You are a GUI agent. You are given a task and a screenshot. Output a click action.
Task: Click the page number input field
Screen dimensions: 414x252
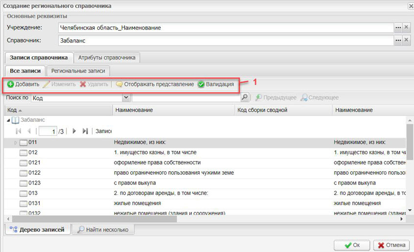pyautogui.click(x=48, y=131)
